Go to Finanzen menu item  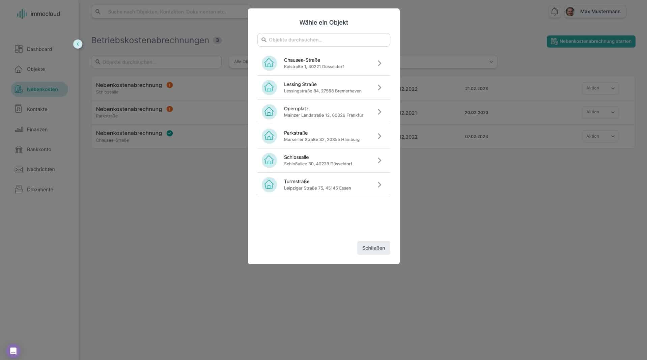click(39, 130)
